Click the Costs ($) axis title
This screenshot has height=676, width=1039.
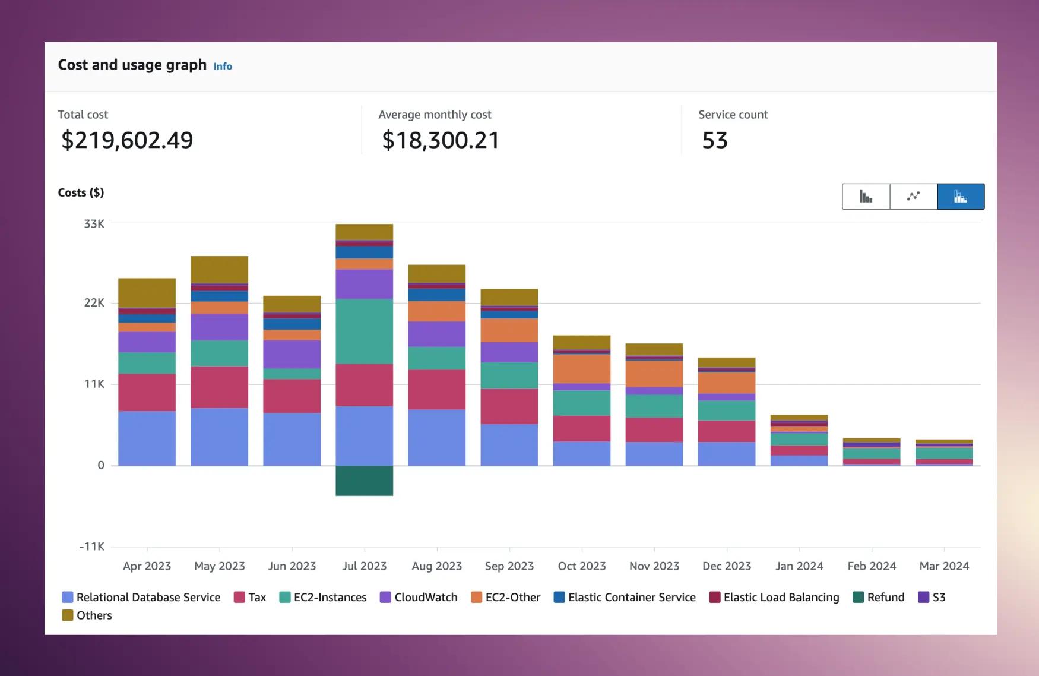coord(81,192)
